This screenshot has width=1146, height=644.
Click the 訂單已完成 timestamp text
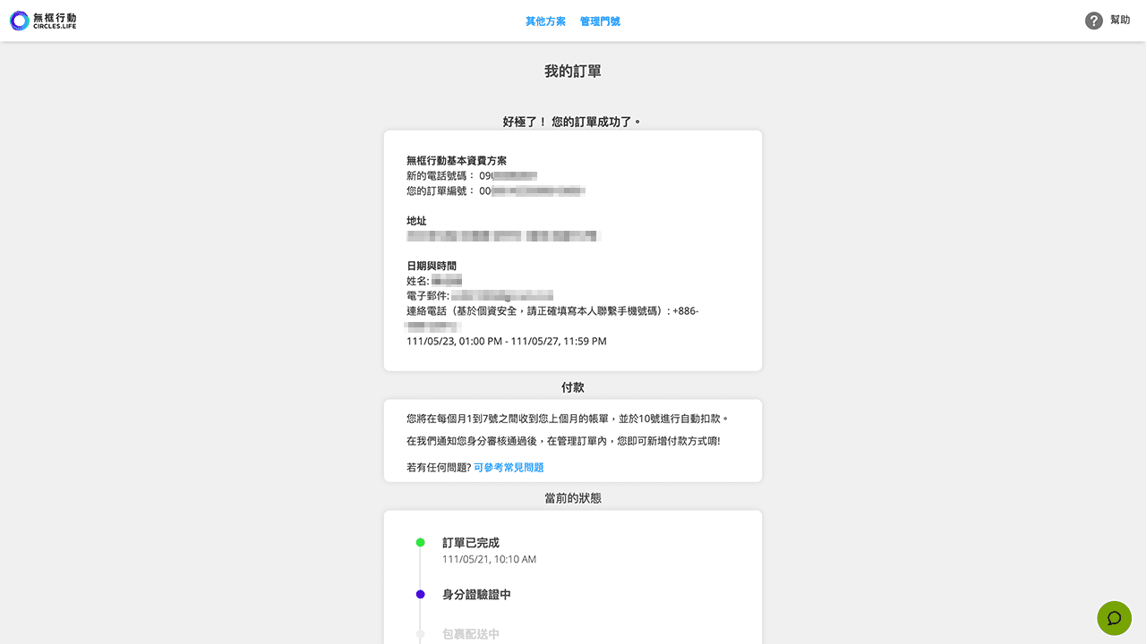tap(489, 559)
